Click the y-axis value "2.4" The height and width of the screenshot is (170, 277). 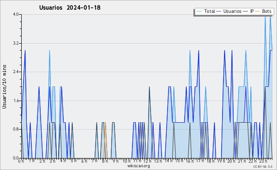point(16,72)
